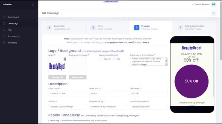This screenshot has width=222, height=124.
Task: Click the 'Edit Campaign' page title
Action: [51, 13]
